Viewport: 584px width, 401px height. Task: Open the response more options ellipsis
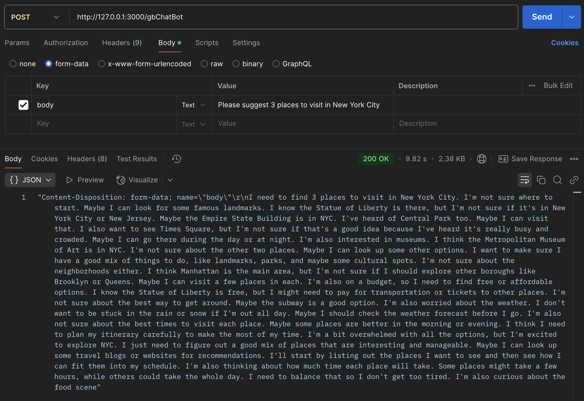574,159
